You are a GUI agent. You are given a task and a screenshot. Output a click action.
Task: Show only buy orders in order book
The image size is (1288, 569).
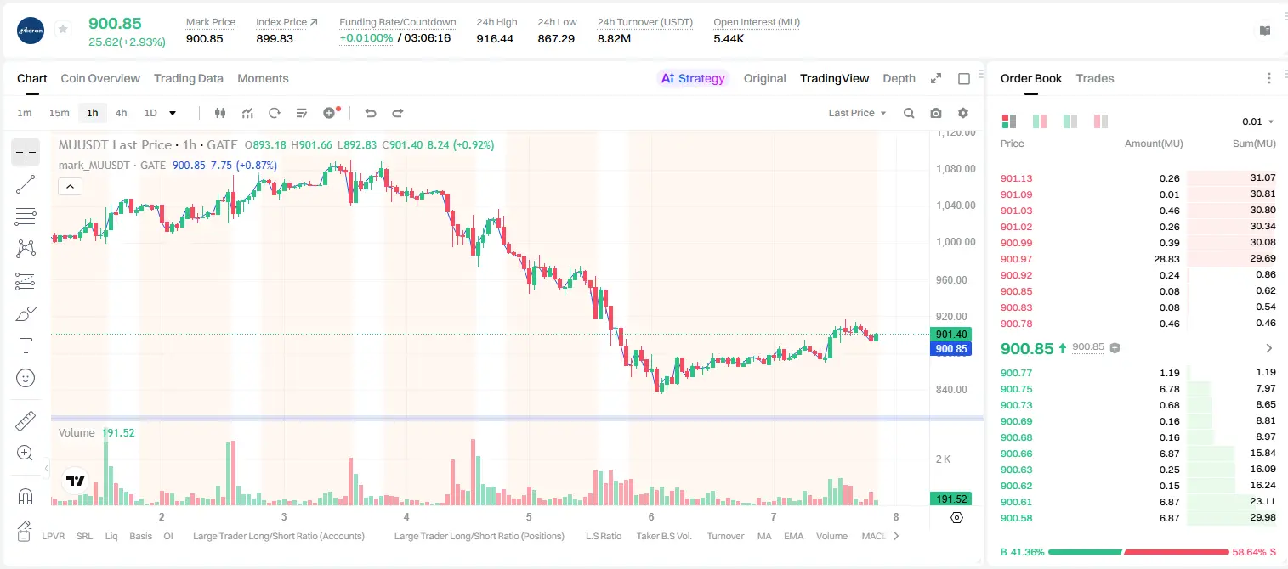(x=1070, y=121)
